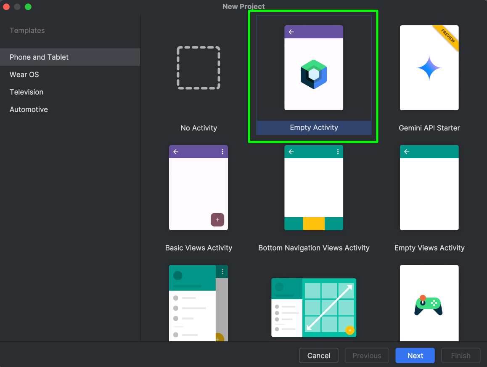Click the Empty Activity label
The width and height of the screenshot is (487, 367).
click(x=314, y=128)
